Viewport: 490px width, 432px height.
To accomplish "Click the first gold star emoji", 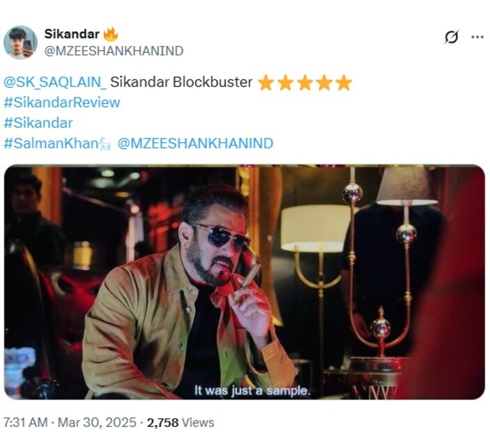I will click(266, 83).
